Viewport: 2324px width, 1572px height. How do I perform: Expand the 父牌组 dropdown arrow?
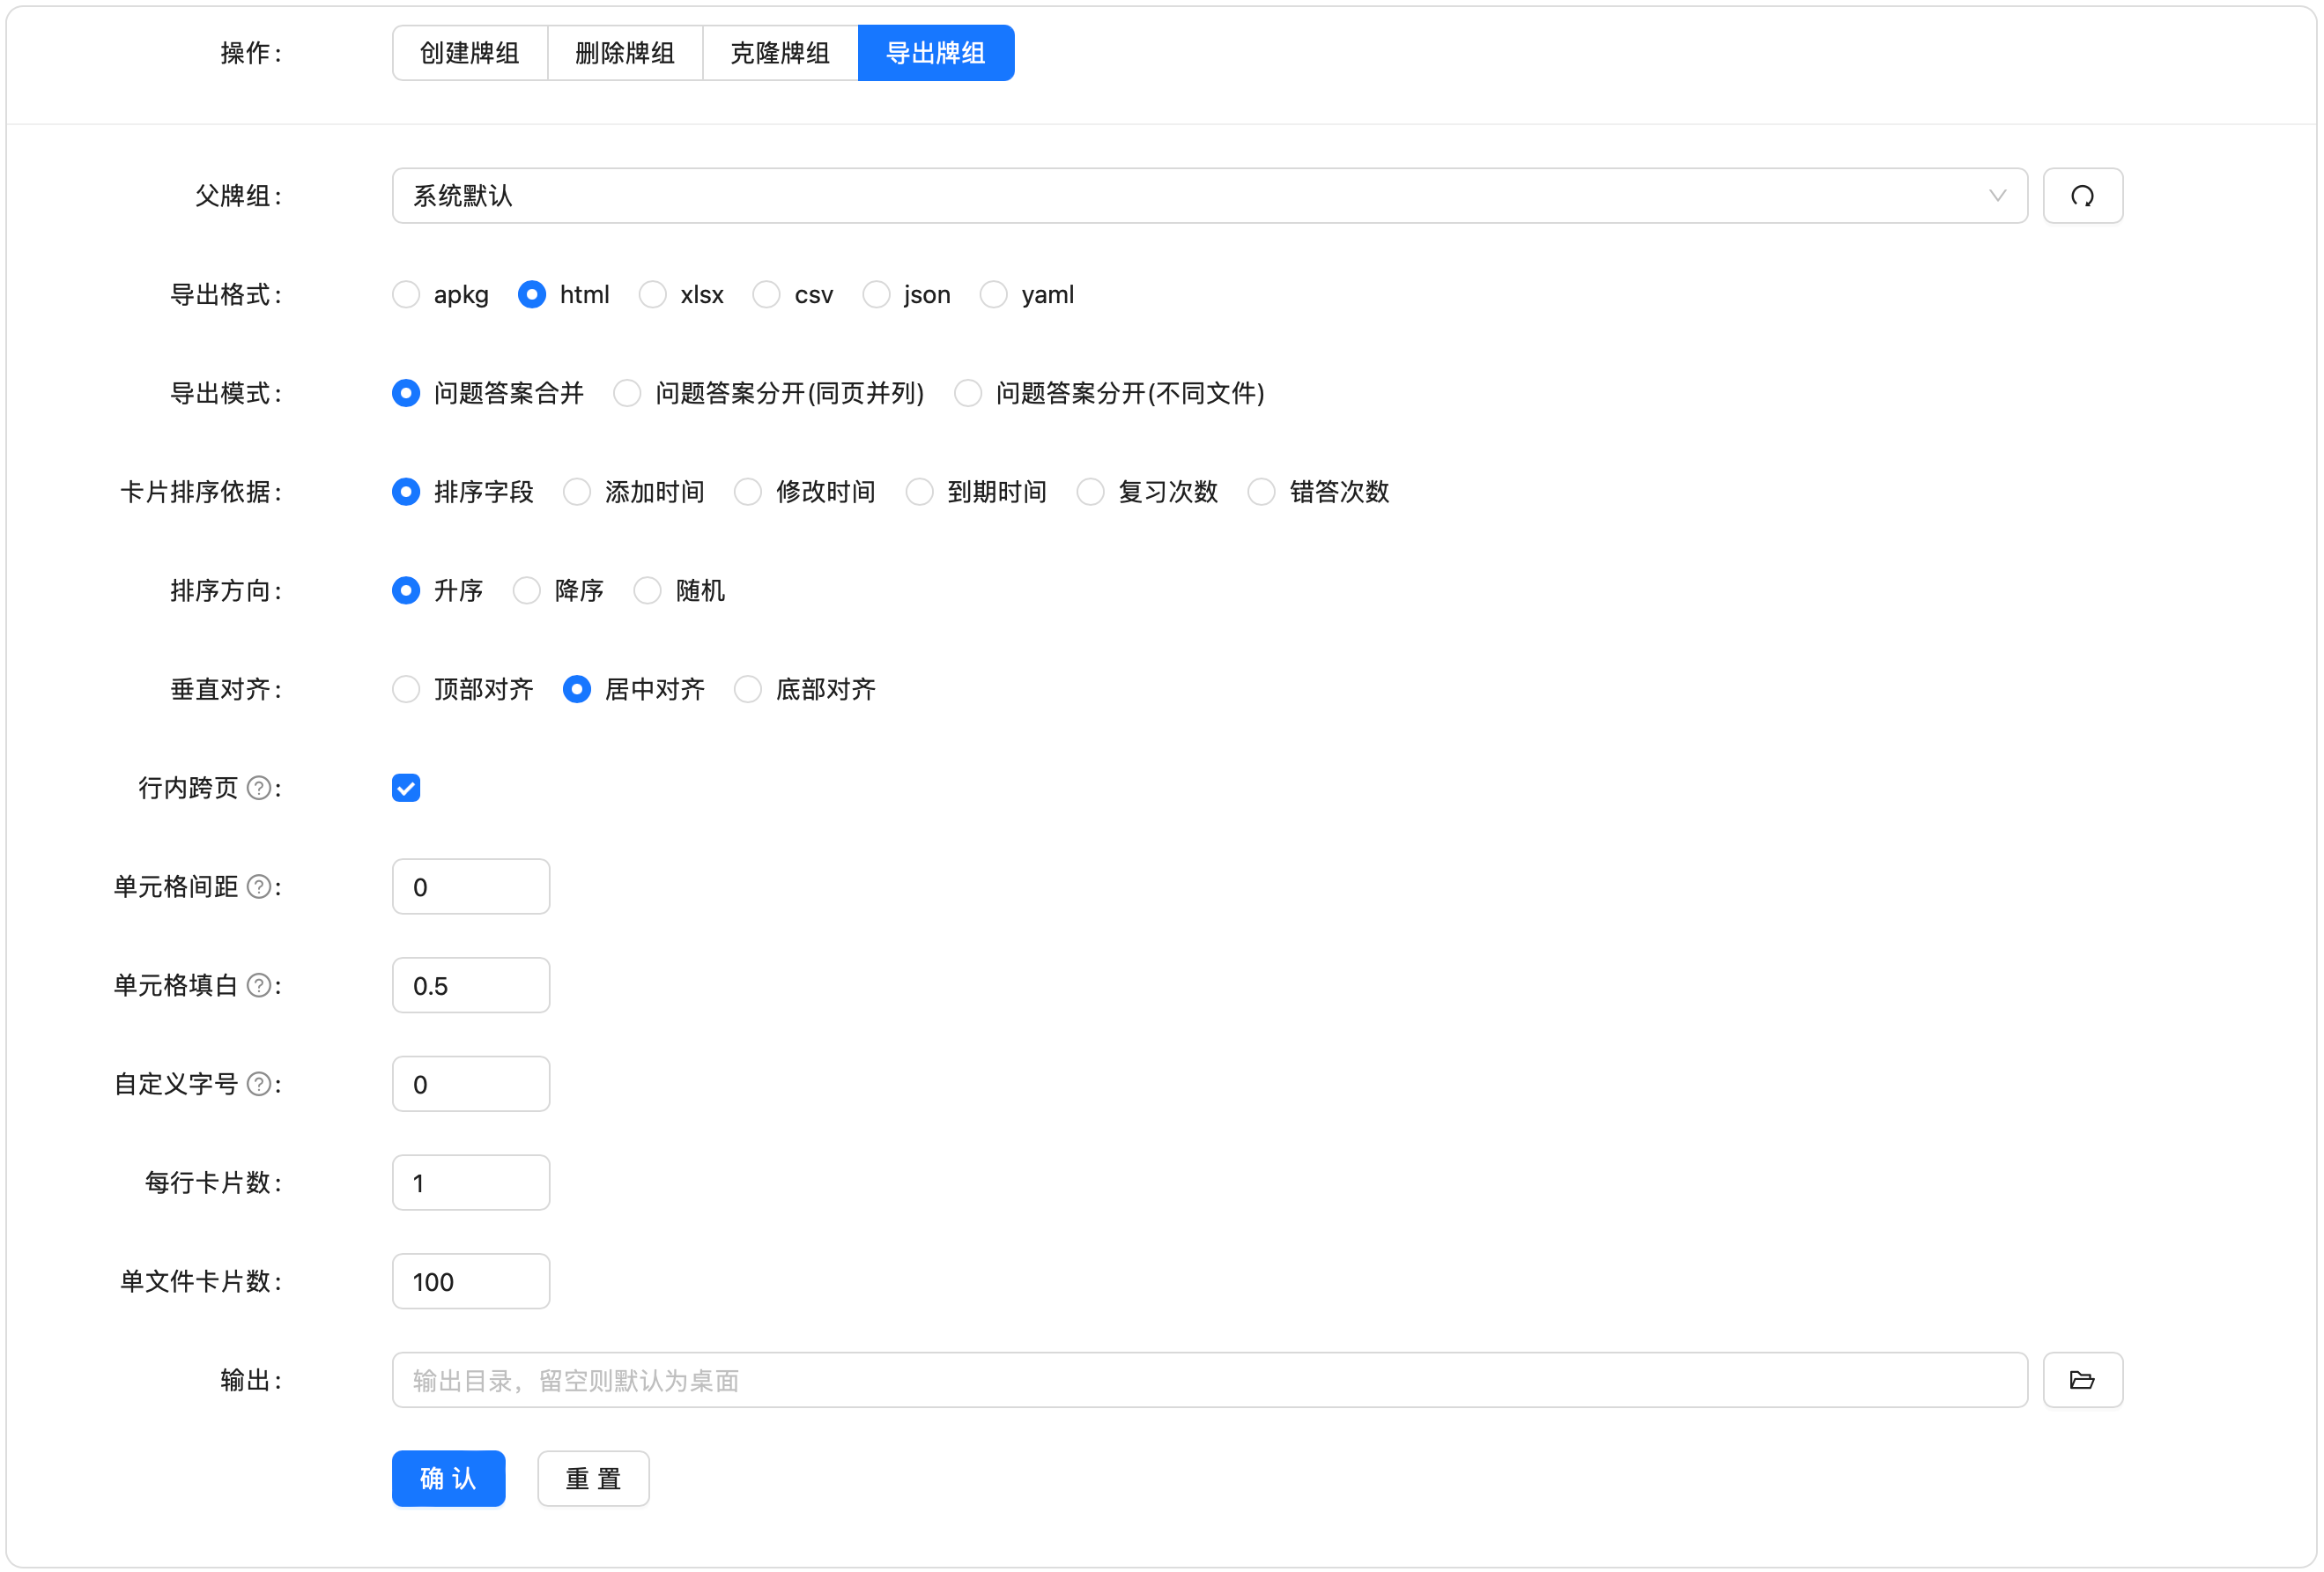1997,196
